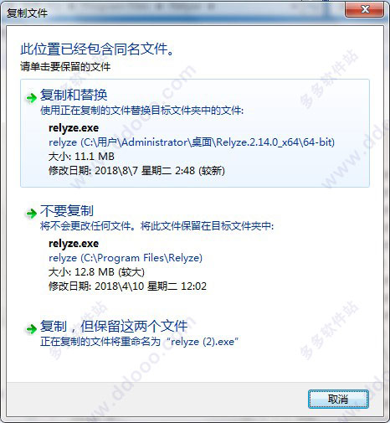The image size is (390, 423).
Task: Close the 复制文件 dialog with the X
Action: tap(365, 9)
